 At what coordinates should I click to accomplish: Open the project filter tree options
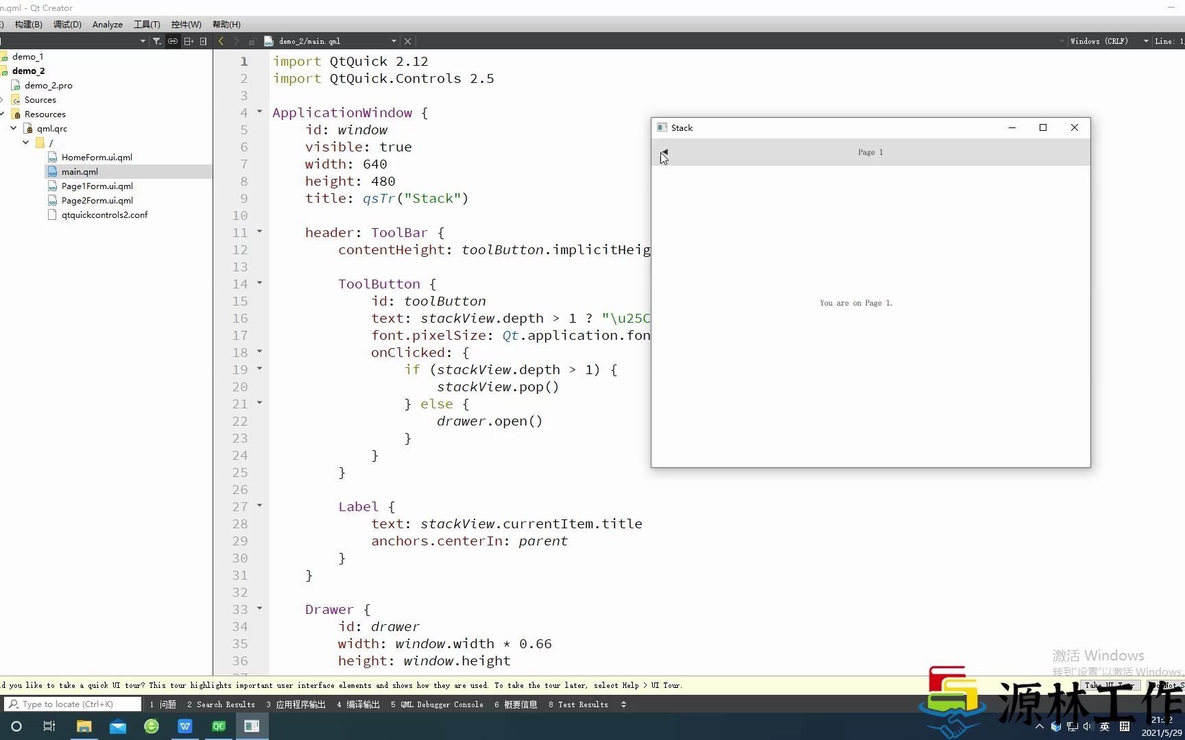[157, 41]
